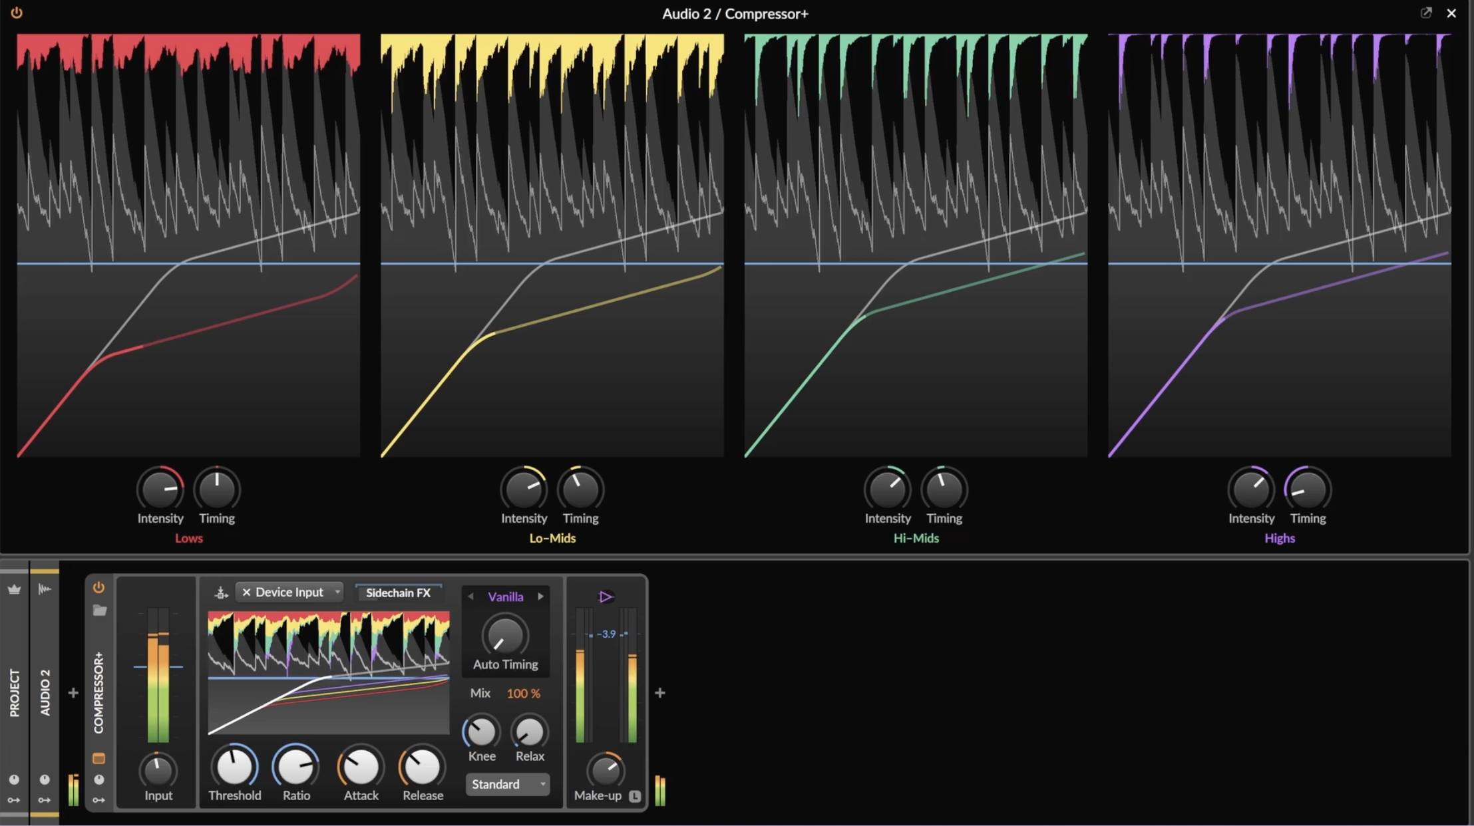Screen dimensions: 1474x826
Task: Toggle the Compressor+ device power button
Action: pyautogui.click(x=98, y=587)
